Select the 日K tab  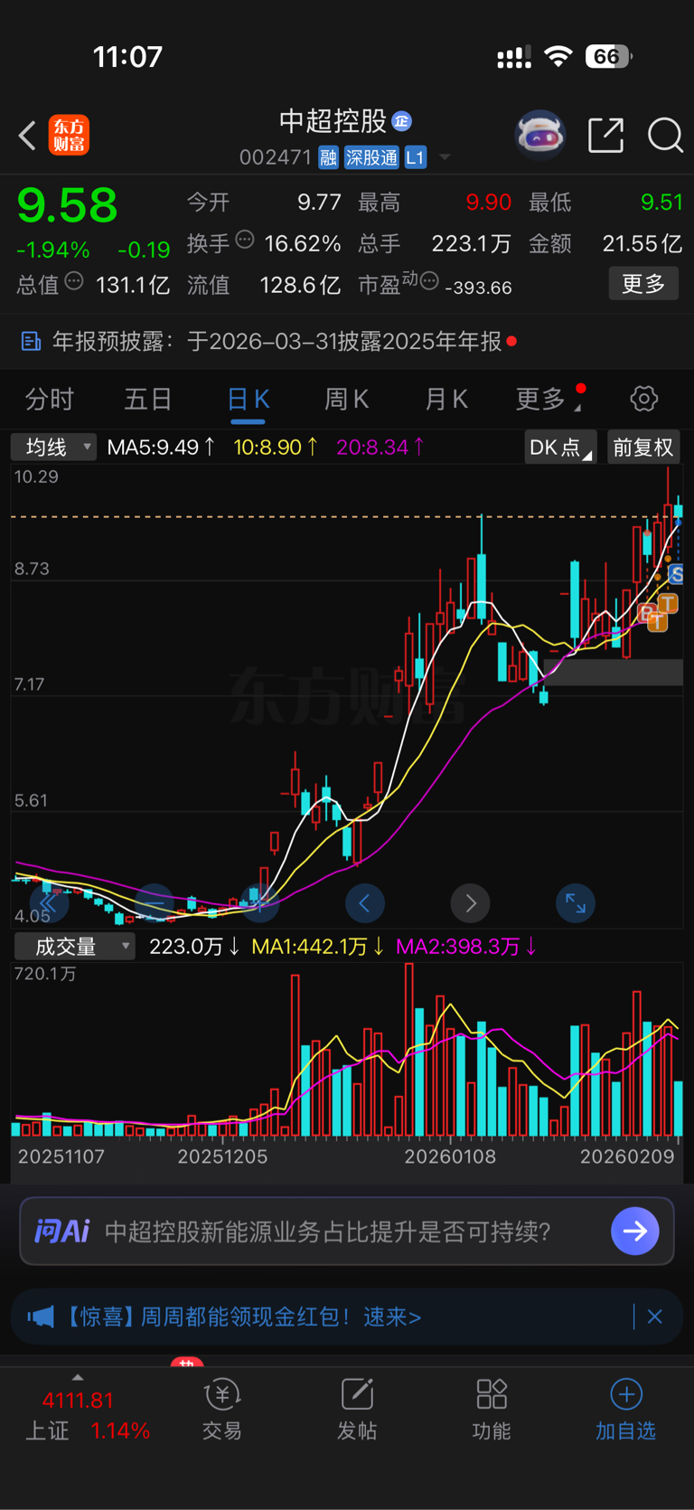point(248,399)
